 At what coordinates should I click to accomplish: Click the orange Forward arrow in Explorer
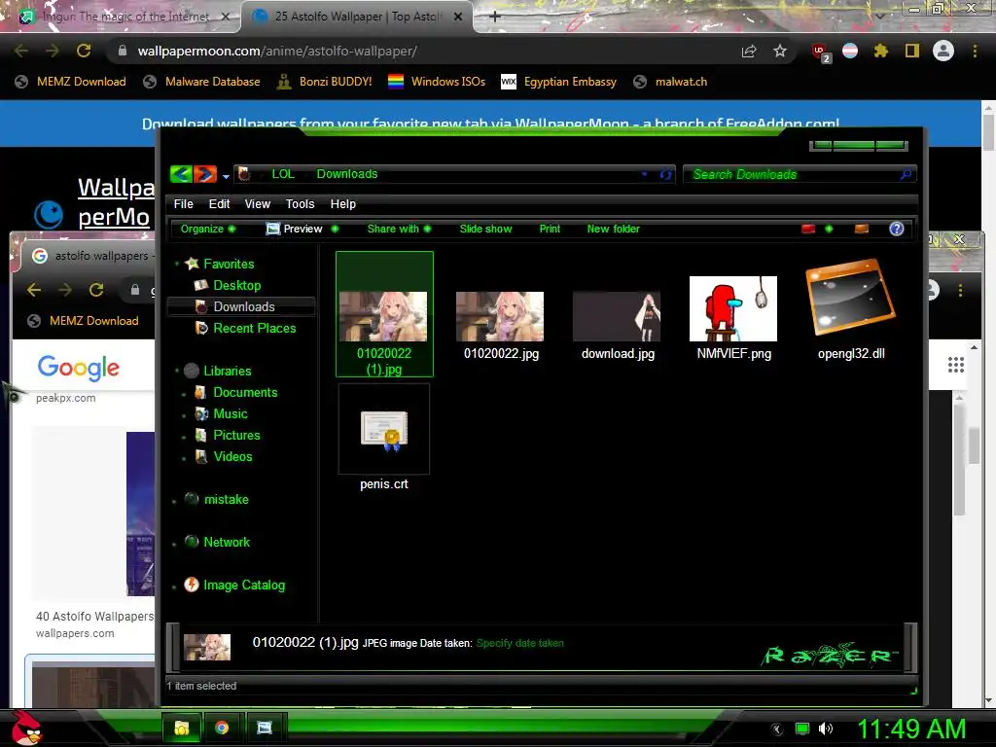(x=205, y=173)
